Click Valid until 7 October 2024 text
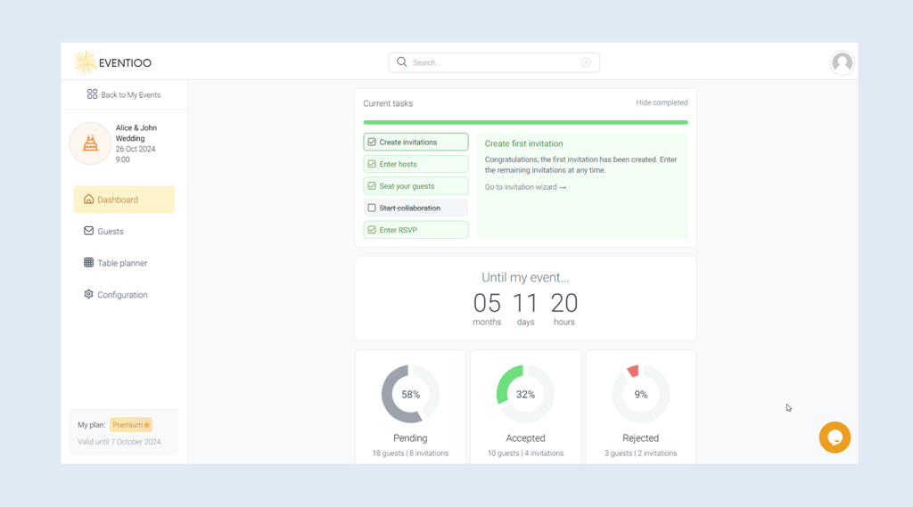This screenshot has width=913, height=507. (x=119, y=442)
